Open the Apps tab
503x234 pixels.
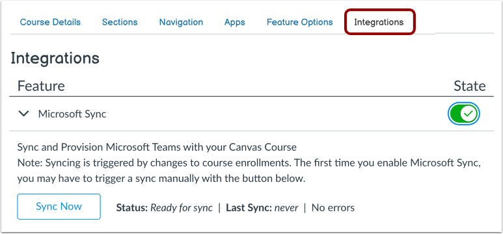[x=234, y=22]
